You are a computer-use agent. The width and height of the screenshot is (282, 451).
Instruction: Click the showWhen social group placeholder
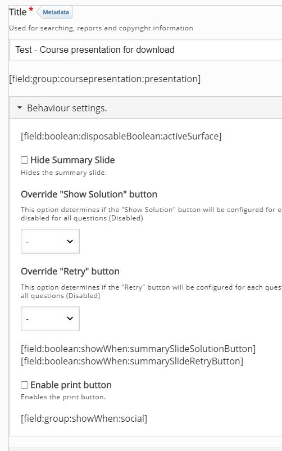(84, 418)
